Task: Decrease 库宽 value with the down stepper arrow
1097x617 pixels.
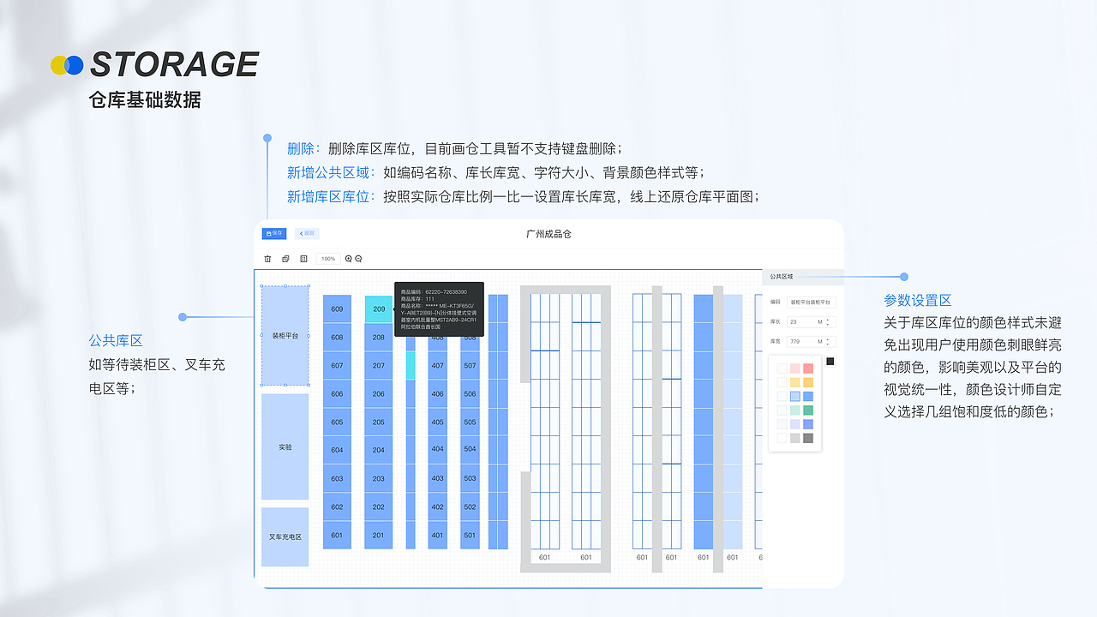Action: click(828, 344)
